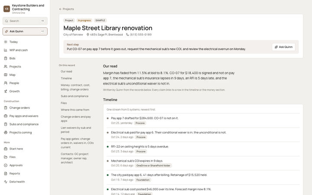Click address 4834 Sage Pl, Brentwood
The image size is (312, 195).
tap(106, 35)
